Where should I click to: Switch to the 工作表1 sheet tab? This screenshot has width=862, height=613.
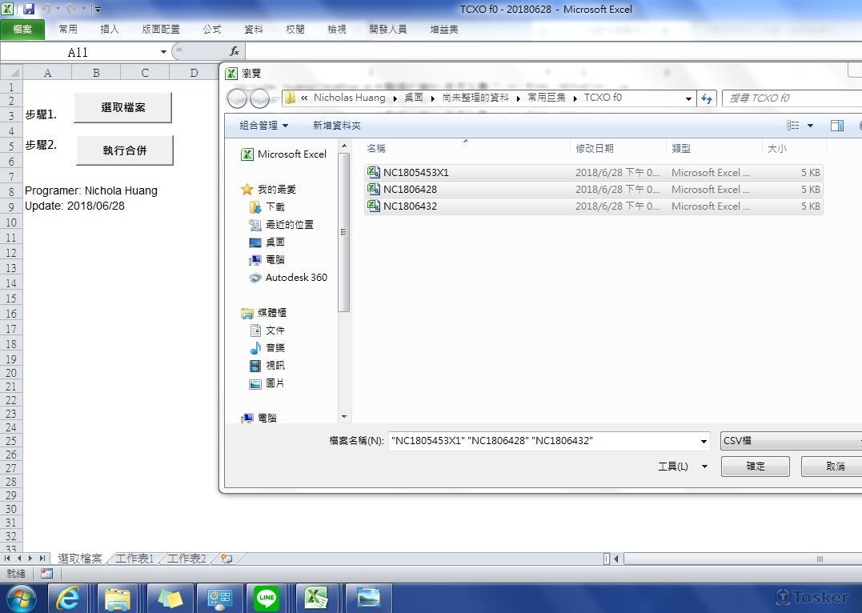point(134,559)
